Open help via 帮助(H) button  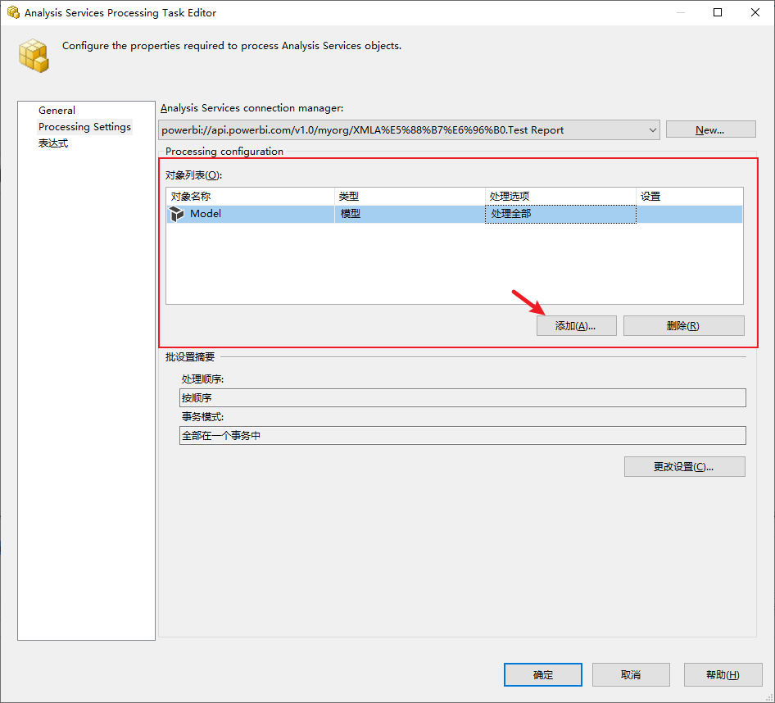[722, 675]
